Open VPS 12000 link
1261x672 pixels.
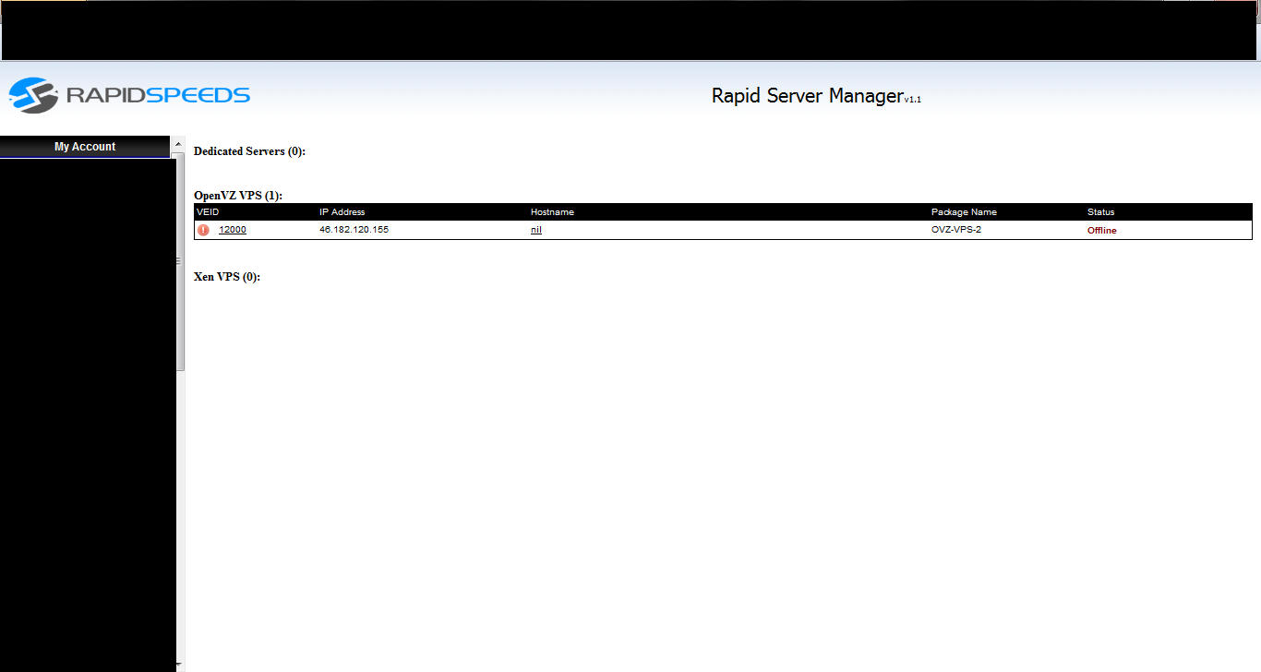point(233,230)
